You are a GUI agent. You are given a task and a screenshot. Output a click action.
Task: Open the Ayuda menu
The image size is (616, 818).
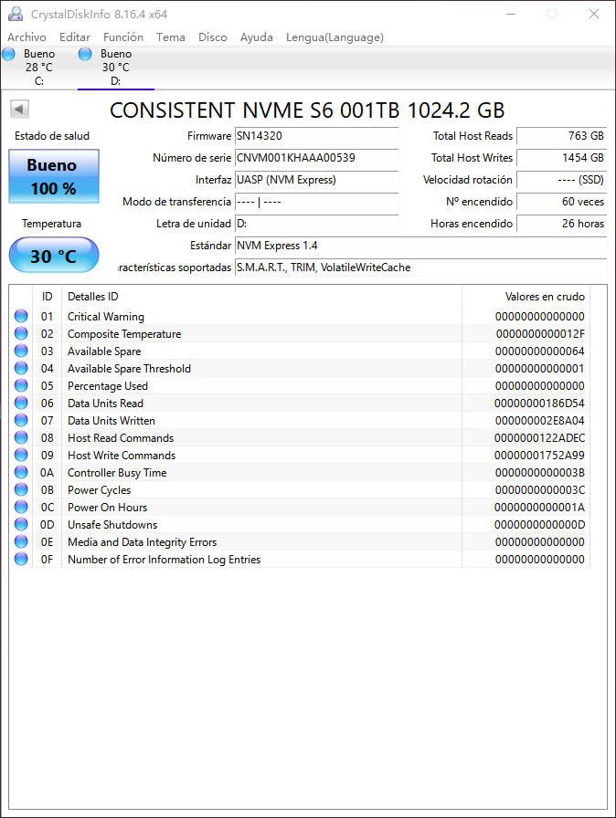coord(256,37)
